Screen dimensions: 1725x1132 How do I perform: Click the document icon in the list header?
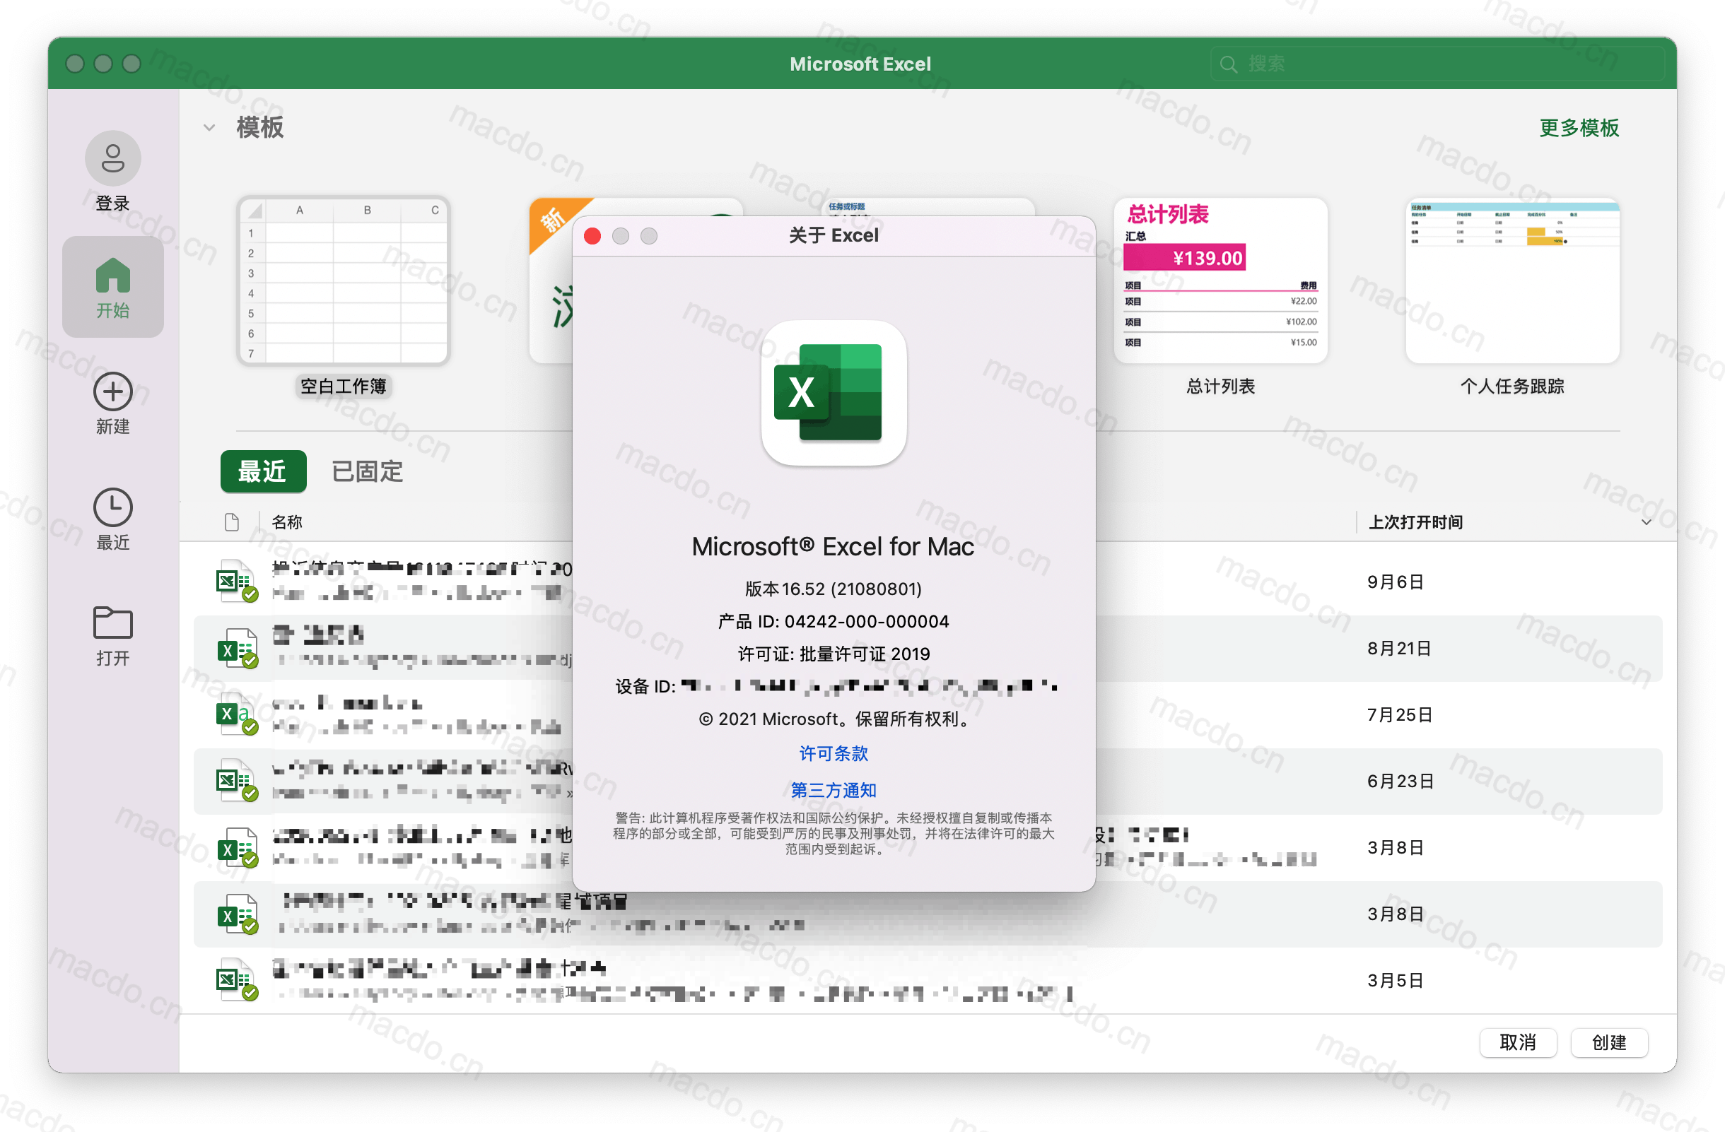tap(232, 522)
